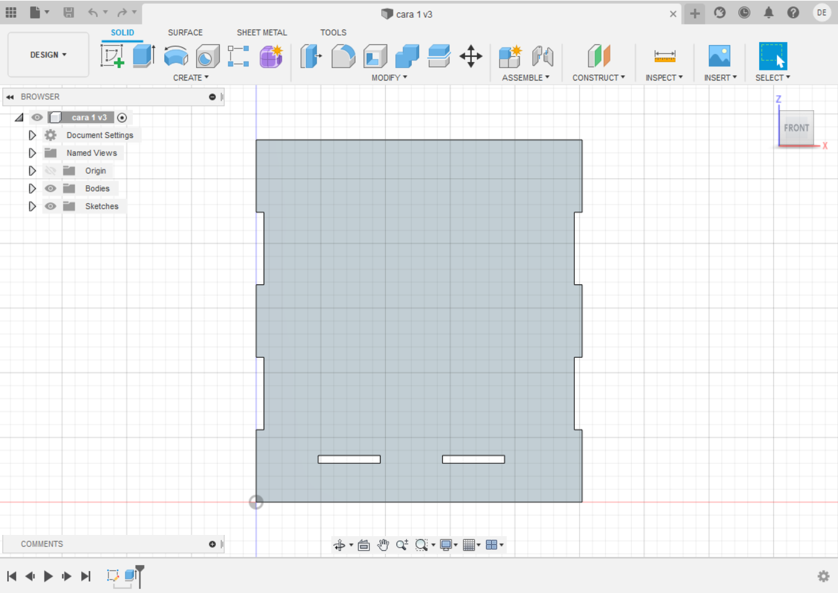Image resolution: width=838 pixels, height=593 pixels.
Task: Open the DESIGN workspace dropdown
Action: click(48, 55)
